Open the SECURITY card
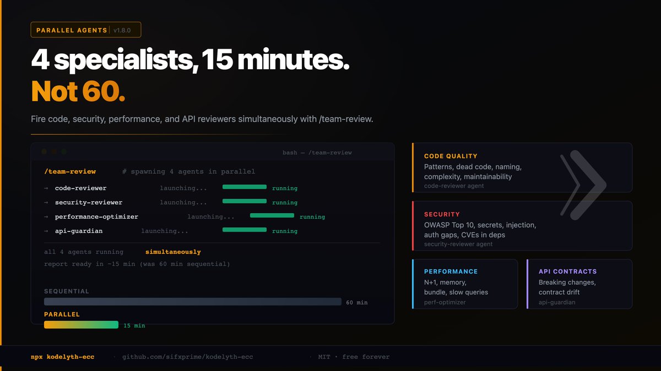661x371 pixels. pyautogui.click(x=522, y=226)
